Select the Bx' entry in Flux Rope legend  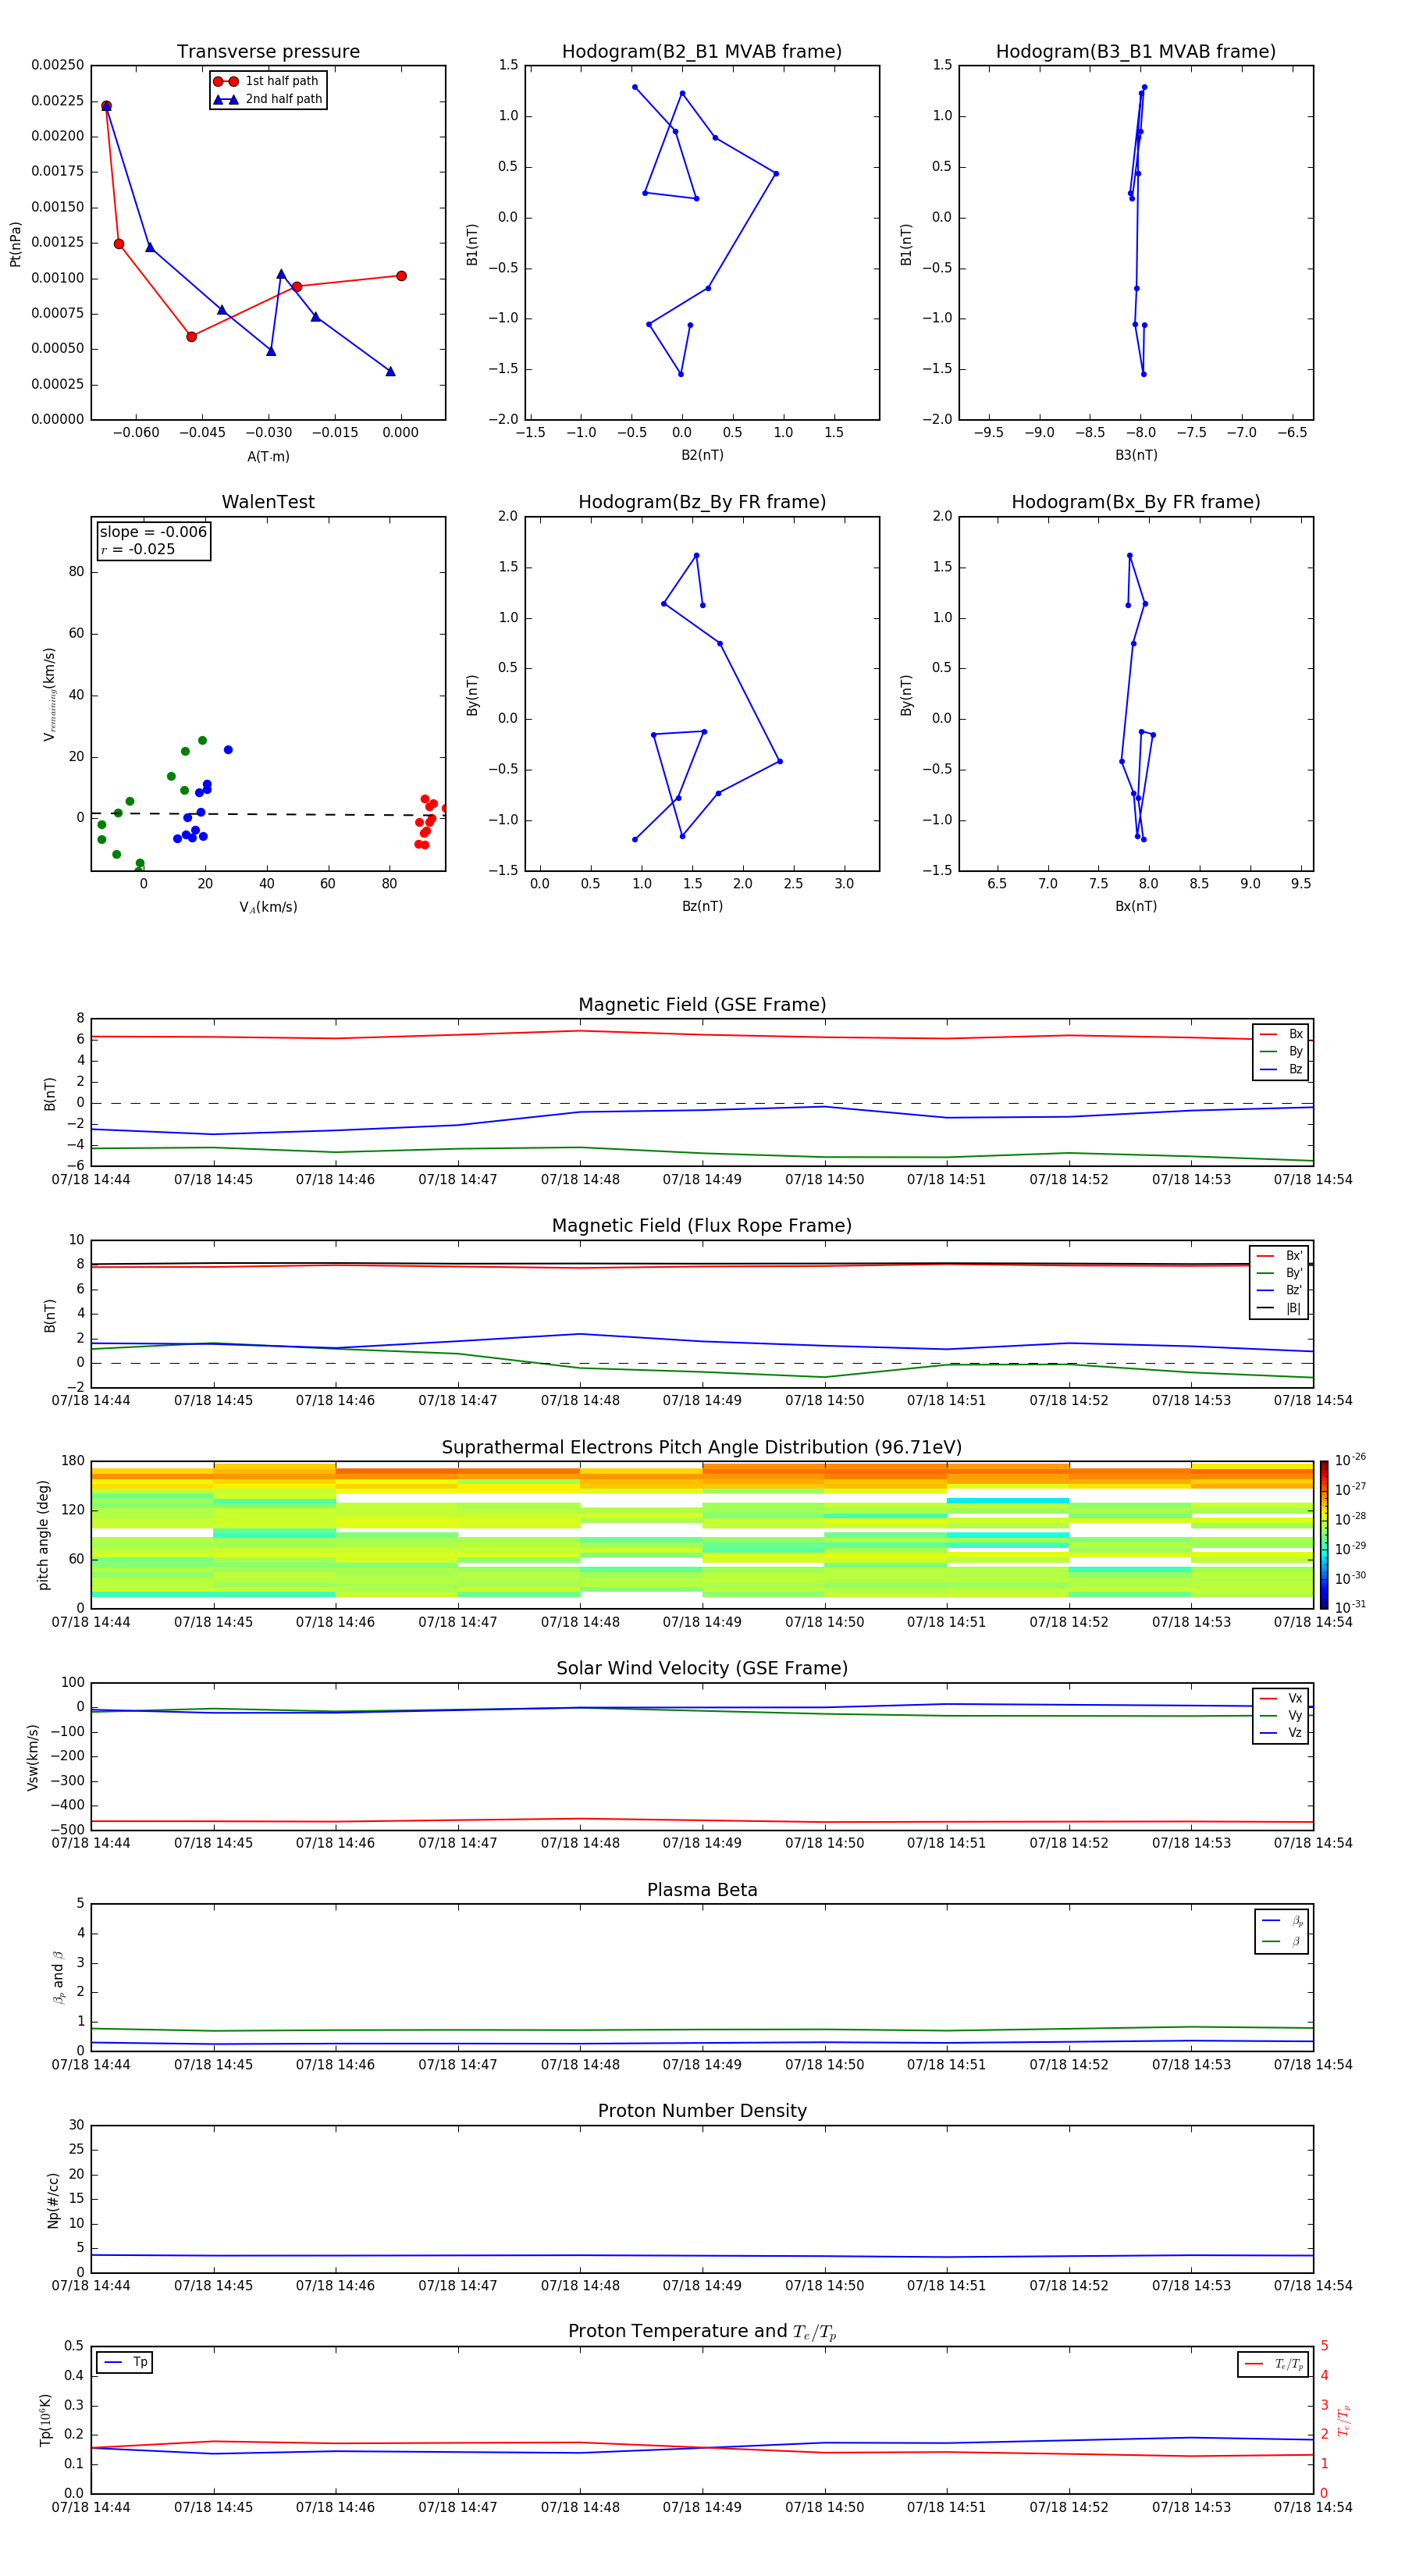point(1279,1256)
